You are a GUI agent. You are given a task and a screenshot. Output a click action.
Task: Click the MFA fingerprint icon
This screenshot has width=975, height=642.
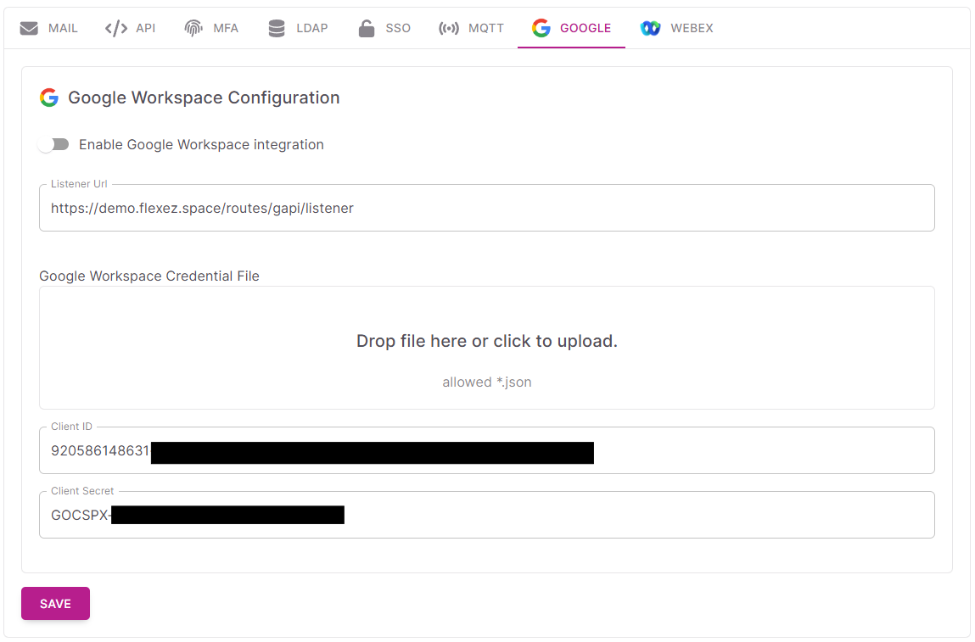point(193,29)
